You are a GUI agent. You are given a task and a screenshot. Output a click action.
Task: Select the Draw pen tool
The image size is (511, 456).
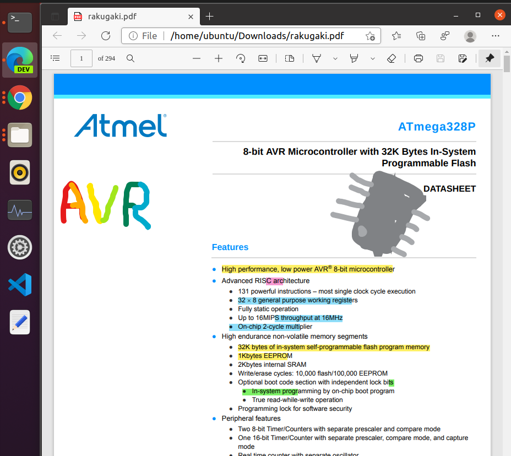(317, 59)
